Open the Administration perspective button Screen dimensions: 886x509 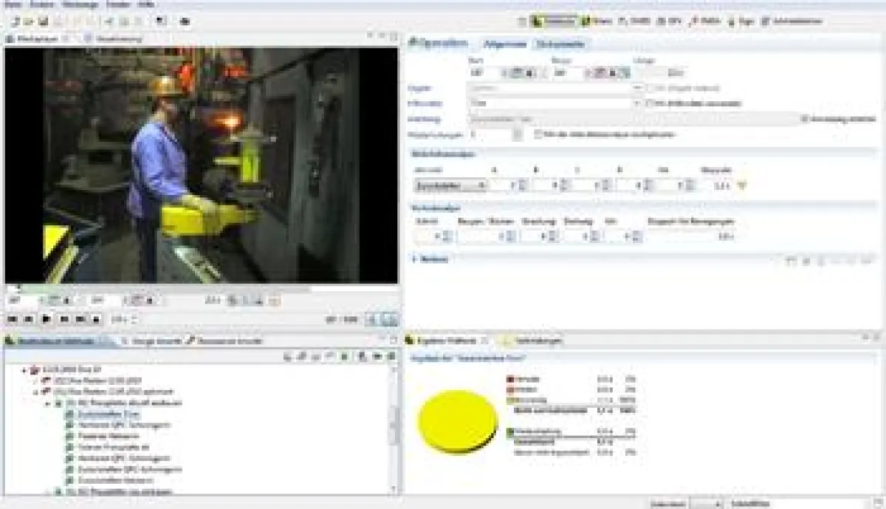(792, 21)
